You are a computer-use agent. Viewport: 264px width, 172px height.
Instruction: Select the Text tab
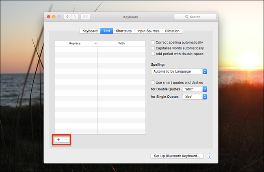107,31
